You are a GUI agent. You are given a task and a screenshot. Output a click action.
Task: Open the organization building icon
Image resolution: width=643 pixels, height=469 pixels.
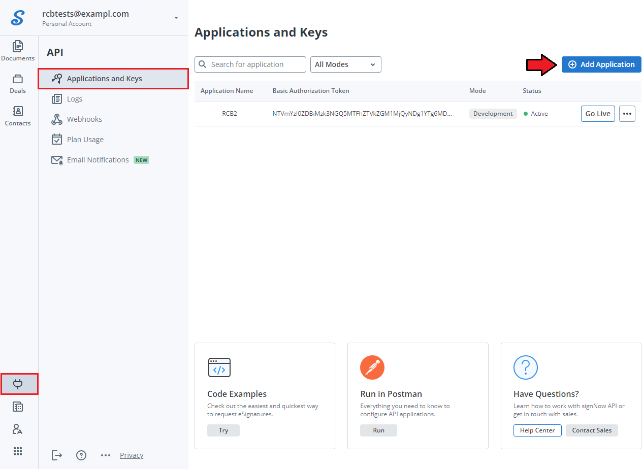pos(18,407)
